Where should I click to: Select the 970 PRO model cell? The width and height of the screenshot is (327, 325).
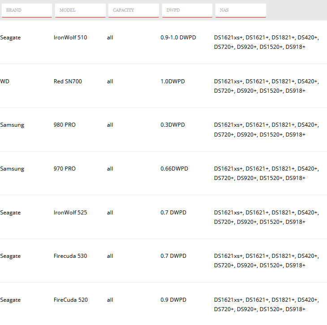pos(65,169)
